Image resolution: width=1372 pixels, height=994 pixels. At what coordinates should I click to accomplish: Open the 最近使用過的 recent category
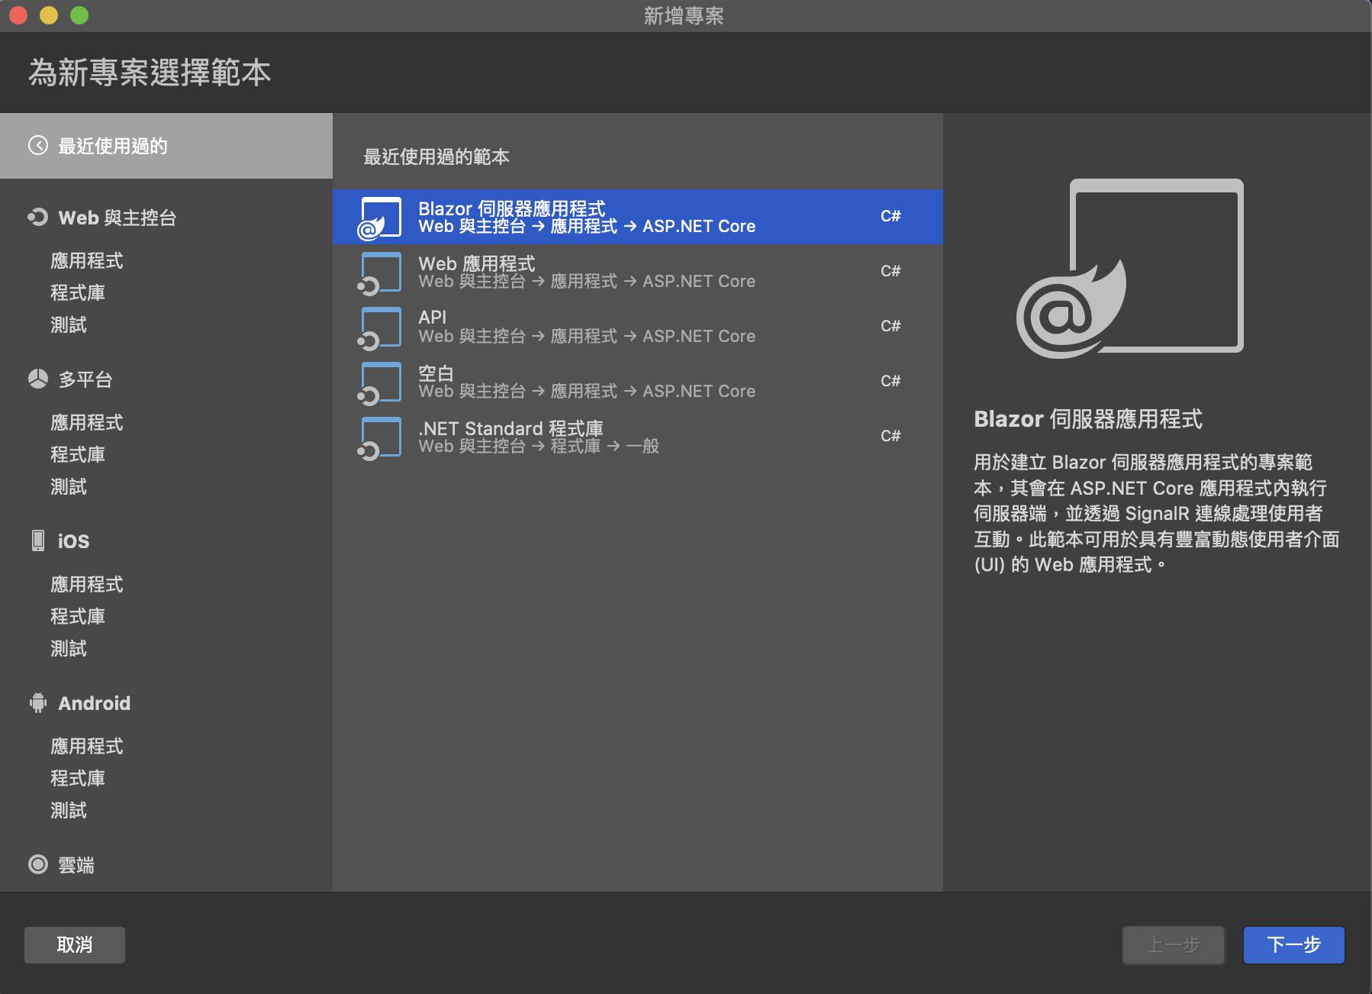tap(112, 146)
